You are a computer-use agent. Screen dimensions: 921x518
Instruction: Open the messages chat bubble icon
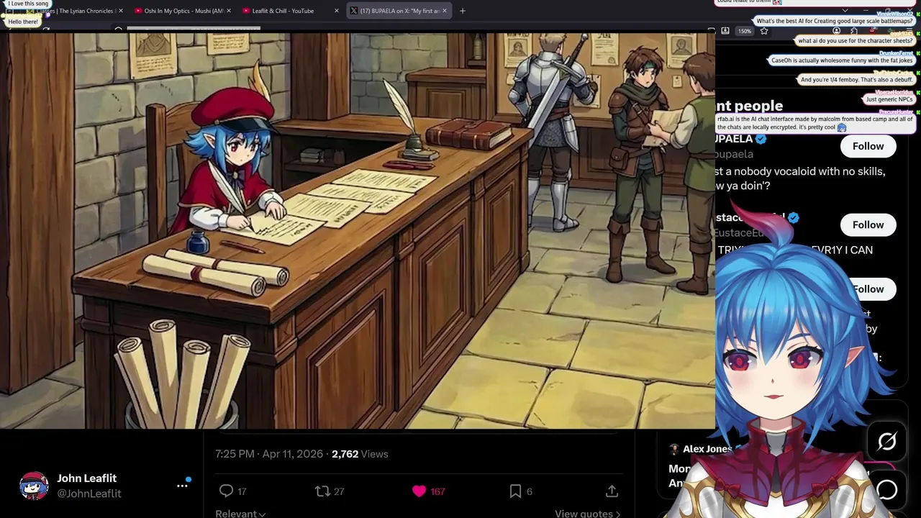[886, 490]
